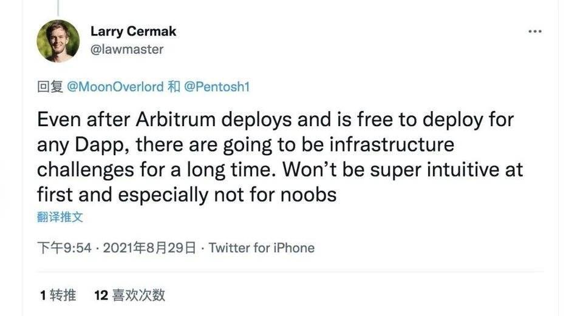Image resolution: width=583 pixels, height=316 pixels.
Task: Open the Twitter for iPhone source link
Action: 262,248
